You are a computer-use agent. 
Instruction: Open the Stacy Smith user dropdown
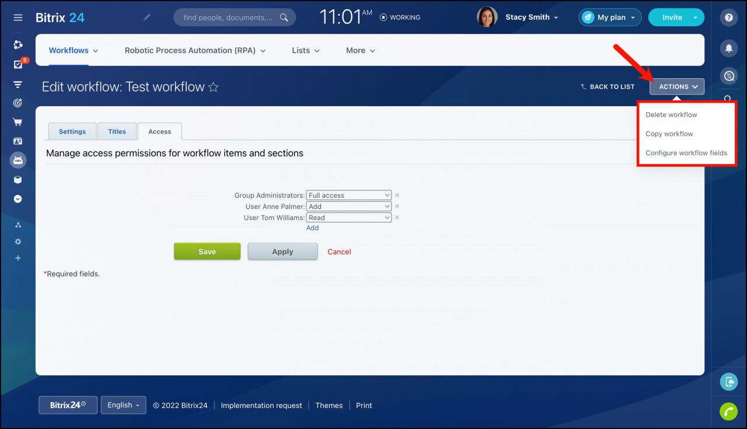pos(532,18)
